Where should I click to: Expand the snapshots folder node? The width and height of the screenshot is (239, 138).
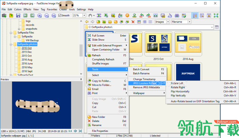19,29
